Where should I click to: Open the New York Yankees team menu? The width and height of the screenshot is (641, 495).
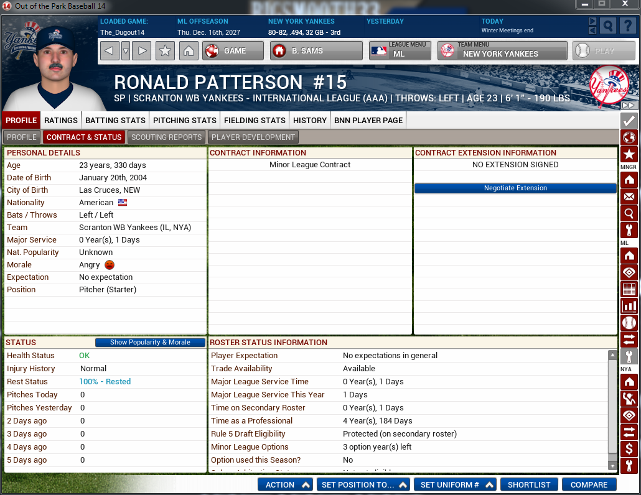502,51
